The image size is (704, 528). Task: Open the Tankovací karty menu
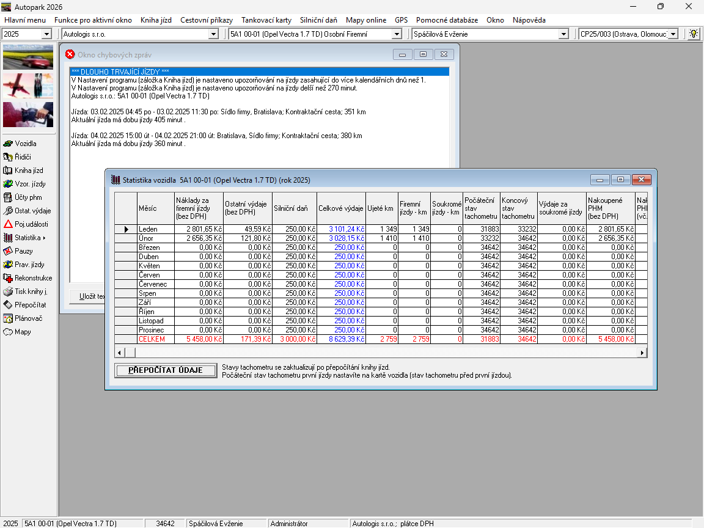click(x=266, y=20)
